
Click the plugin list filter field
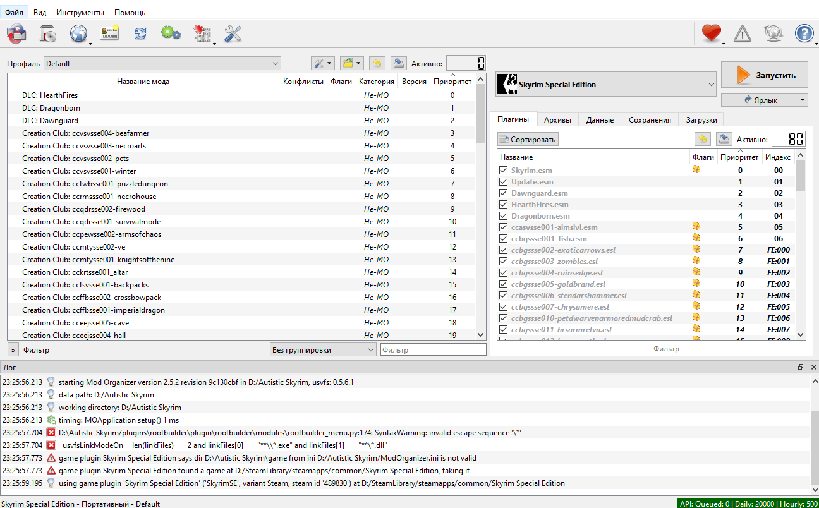(x=728, y=349)
